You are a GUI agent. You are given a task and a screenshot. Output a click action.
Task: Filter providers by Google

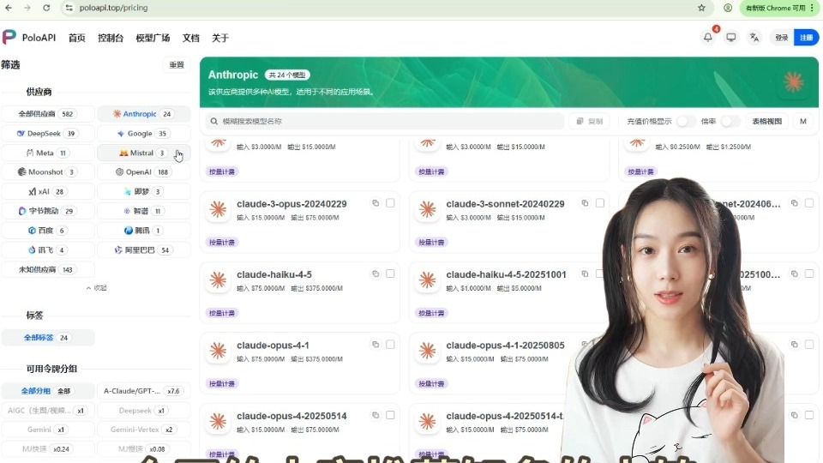143,134
